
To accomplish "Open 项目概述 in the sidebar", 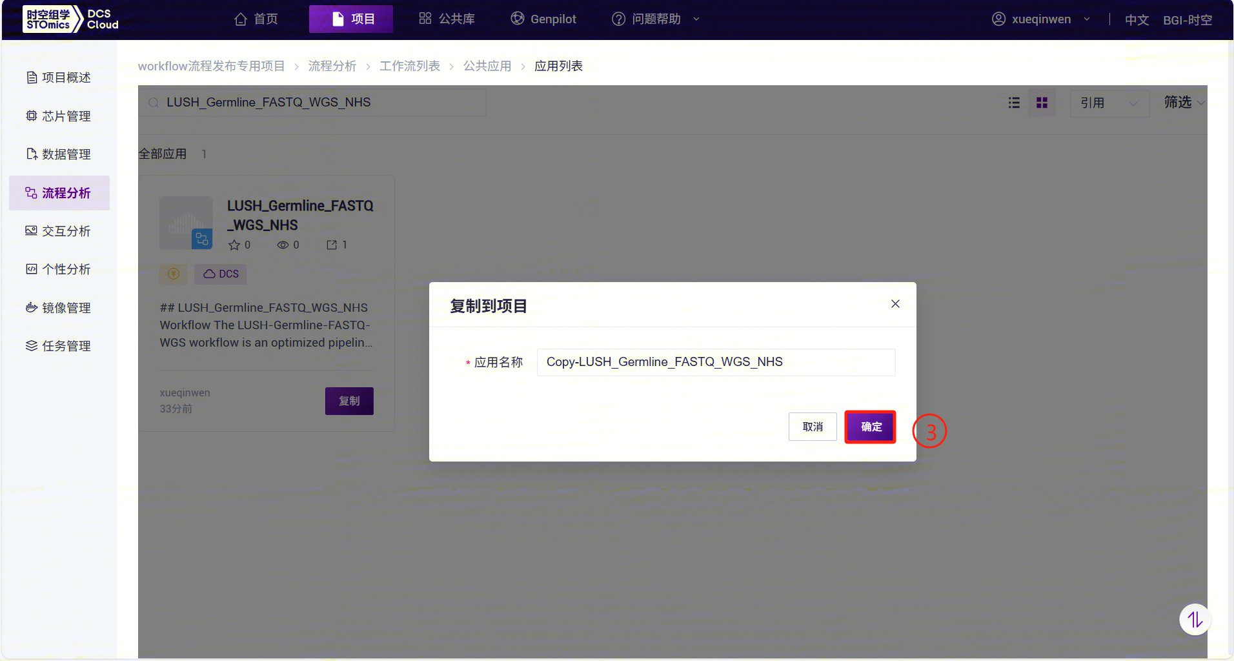I will (59, 77).
